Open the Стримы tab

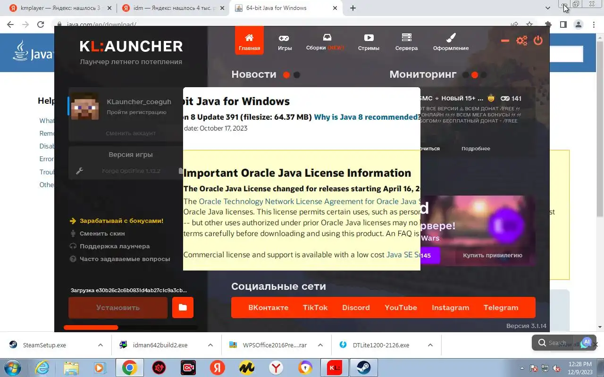click(369, 41)
